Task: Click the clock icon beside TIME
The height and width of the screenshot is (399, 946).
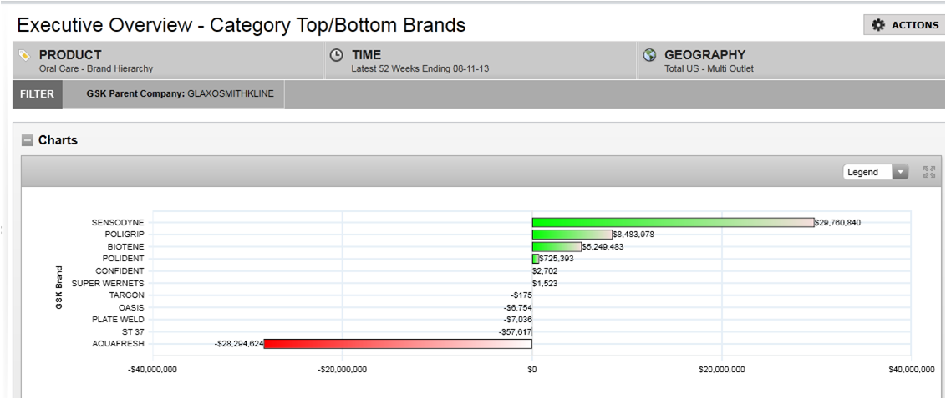Action: point(337,55)
